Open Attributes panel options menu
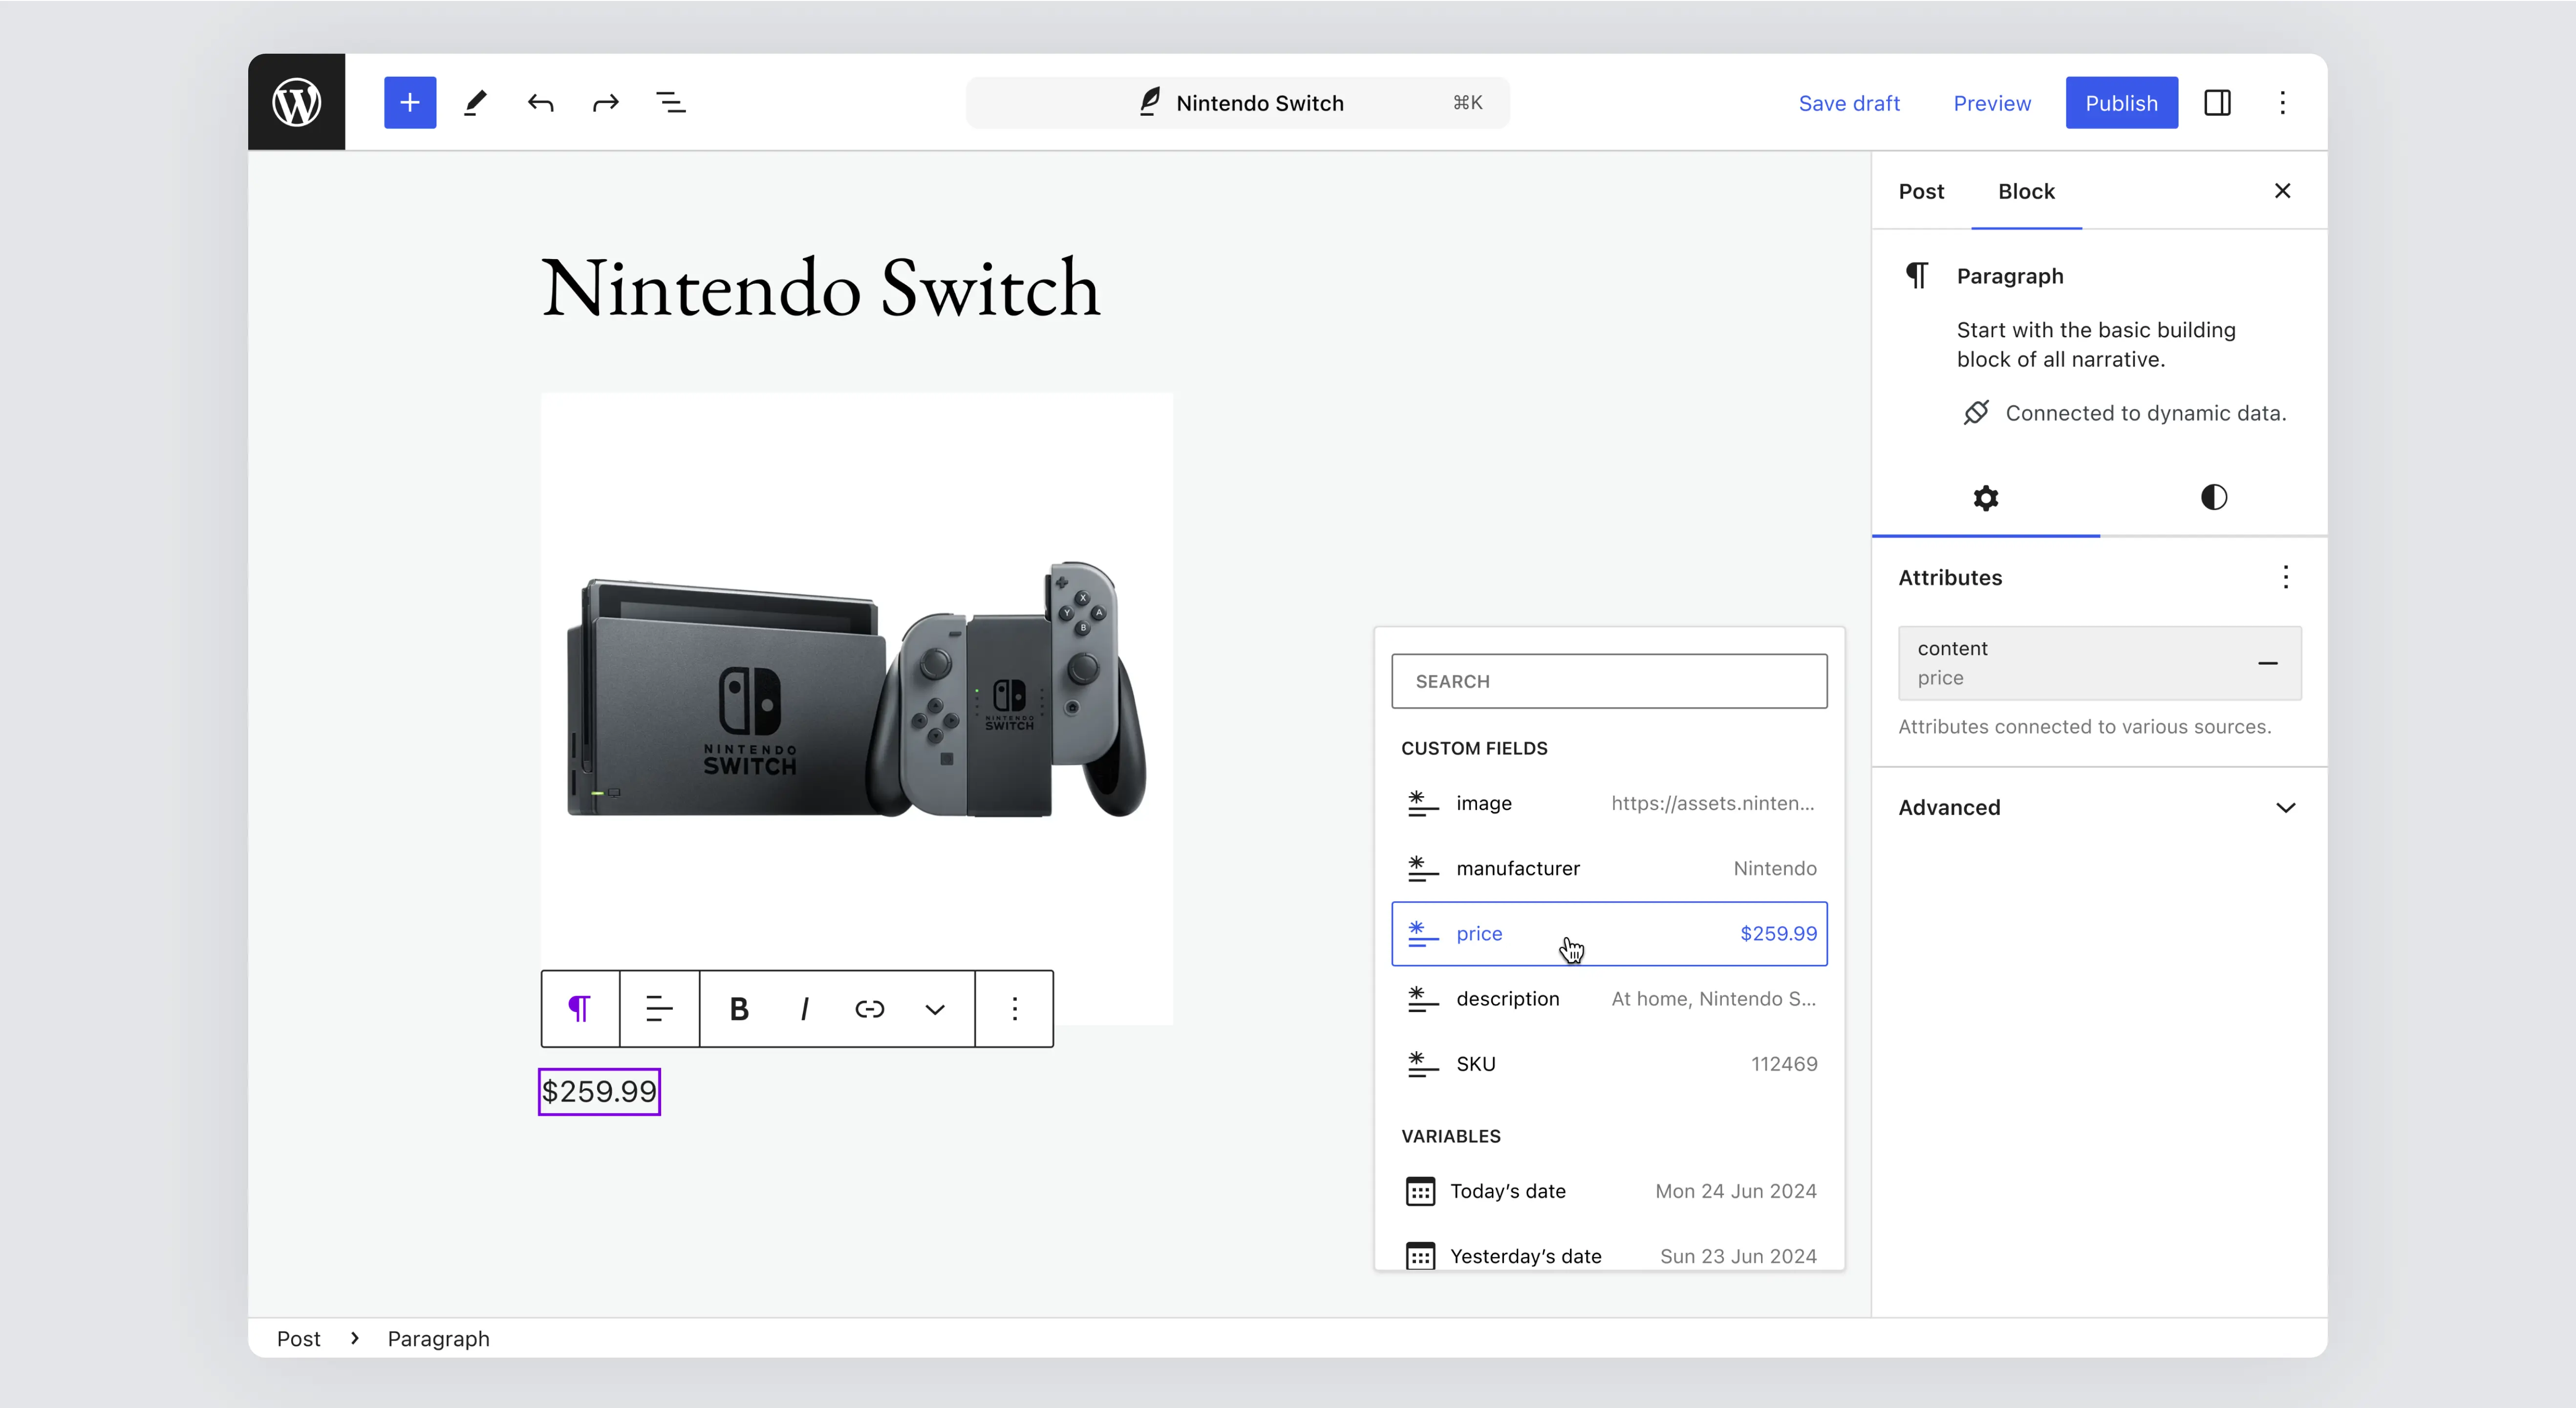The image size is (2576, 1408). click(x=2285, y=577)
